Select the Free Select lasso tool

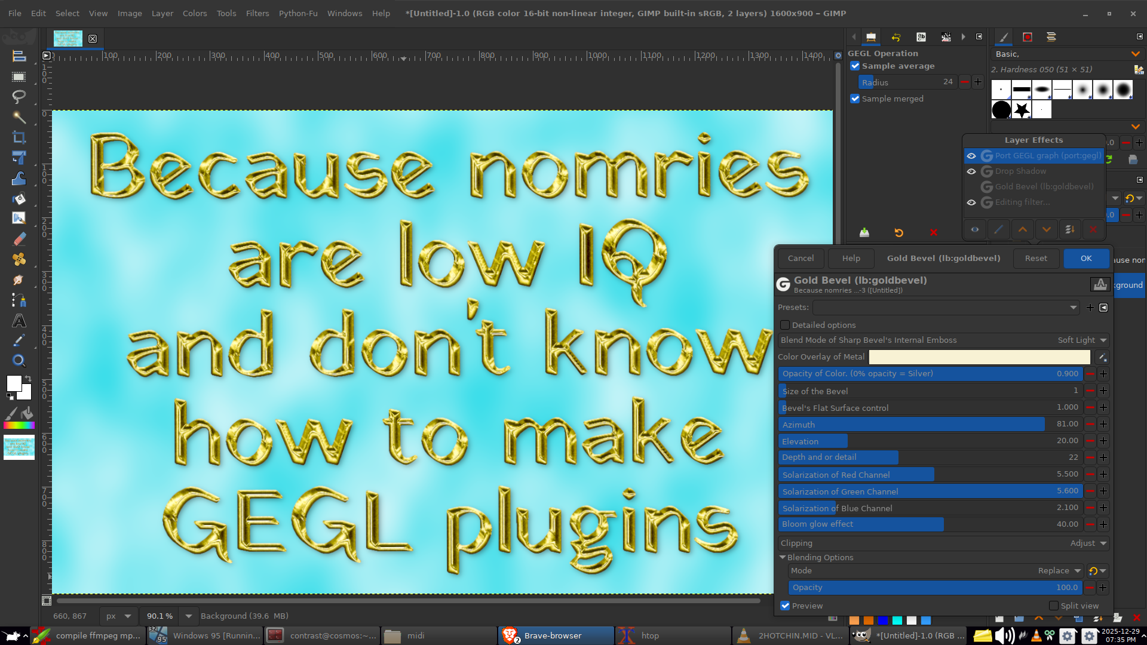coord(19,96)
